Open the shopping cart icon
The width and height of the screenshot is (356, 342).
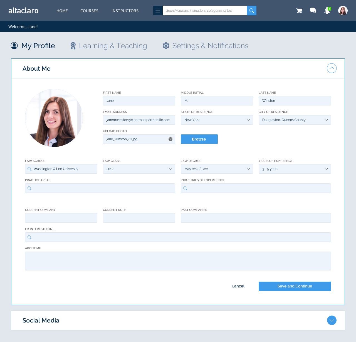(299, 11)
